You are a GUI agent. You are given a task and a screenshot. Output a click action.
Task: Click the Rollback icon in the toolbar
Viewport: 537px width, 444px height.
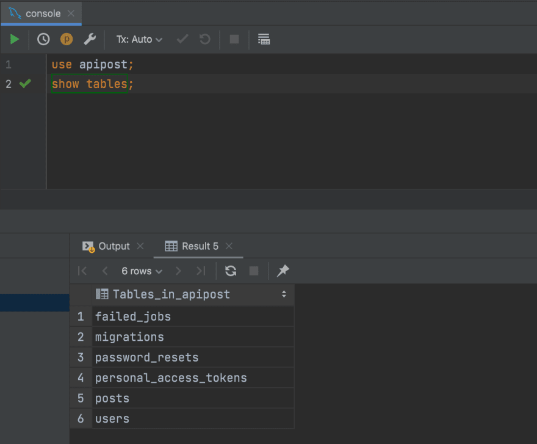click(204, 39)
